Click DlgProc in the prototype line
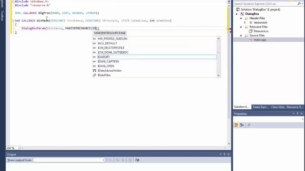Screen dimensions: 305x171 [44, 13]
